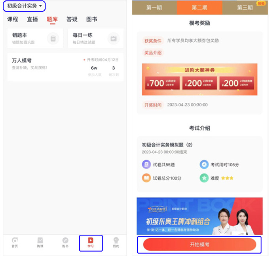Switch to the 课程 tab
Screen dimensions: 277x256
click(x=13, y=19)
